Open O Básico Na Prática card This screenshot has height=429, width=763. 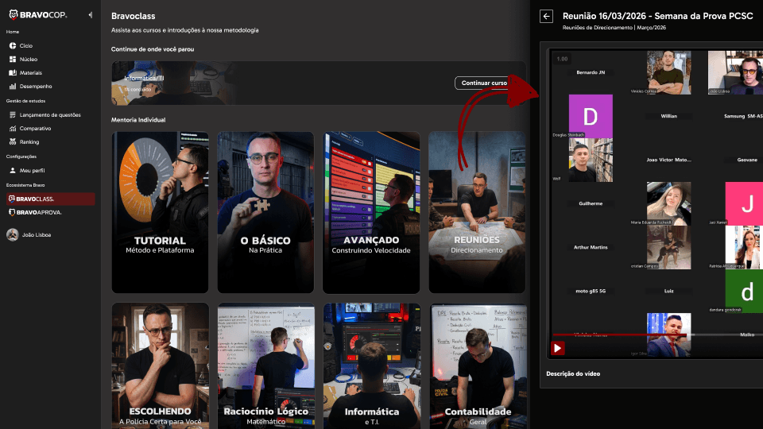pyautogui.click(x=265, y=213)
